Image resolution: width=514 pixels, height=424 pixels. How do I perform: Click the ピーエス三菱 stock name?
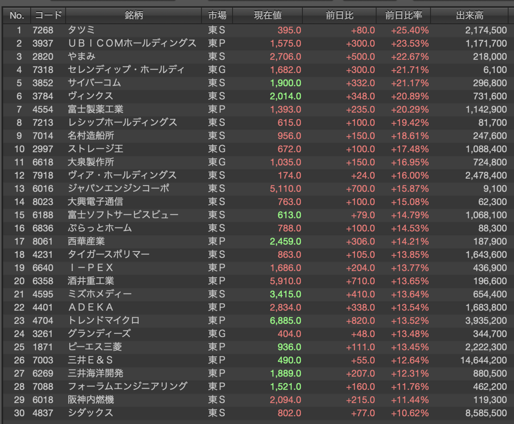coord(95,347)
